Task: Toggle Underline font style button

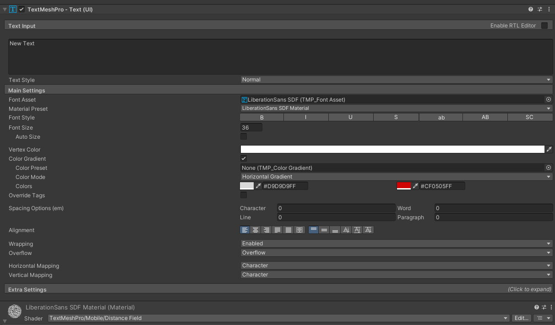Action: (350, 117)
